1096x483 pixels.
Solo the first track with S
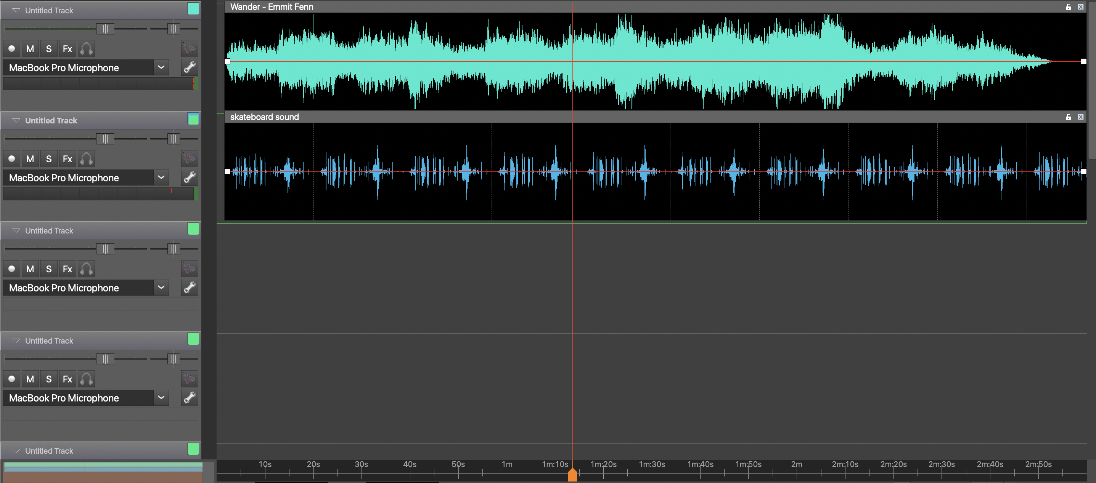[49, 49]
